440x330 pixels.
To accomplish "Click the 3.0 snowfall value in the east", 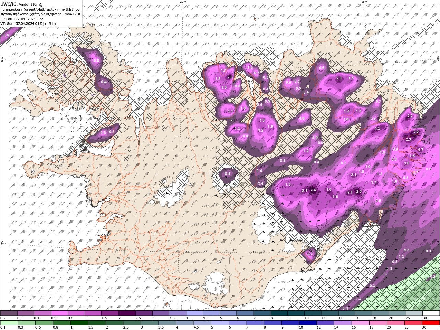I will coord(416,132).
